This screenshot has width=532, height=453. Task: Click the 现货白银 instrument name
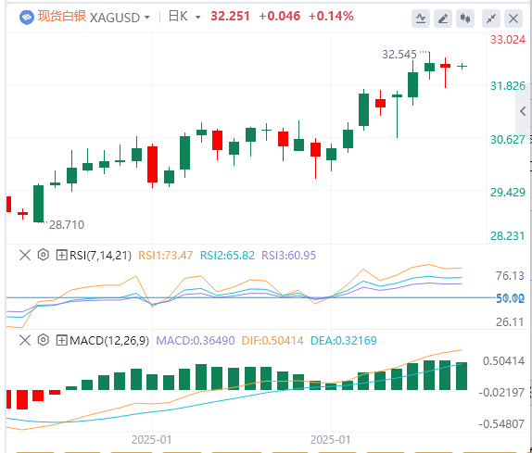[62, 17]
